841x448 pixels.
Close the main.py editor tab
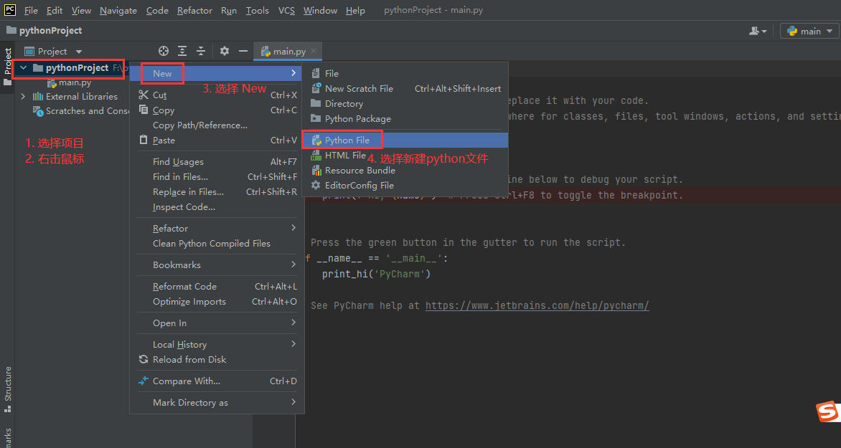[314, 51]
